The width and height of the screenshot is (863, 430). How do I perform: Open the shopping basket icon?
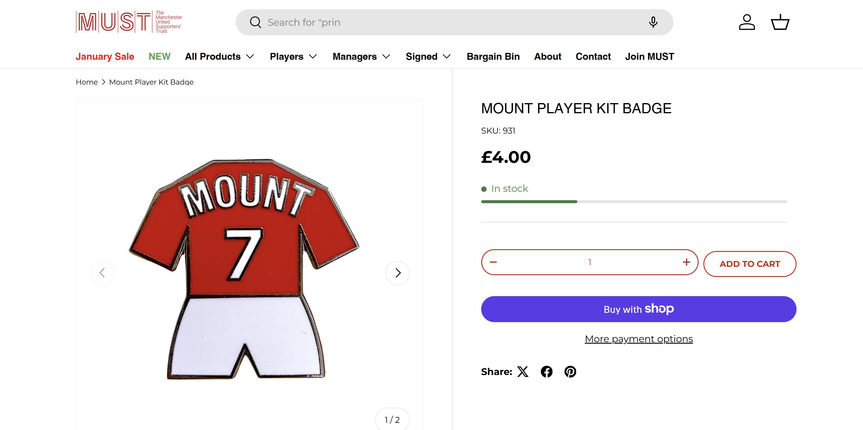(x=780, y=22)
